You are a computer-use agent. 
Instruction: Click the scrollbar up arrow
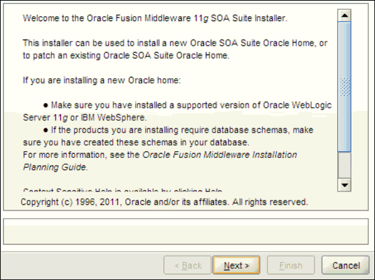tap(346, 13)
